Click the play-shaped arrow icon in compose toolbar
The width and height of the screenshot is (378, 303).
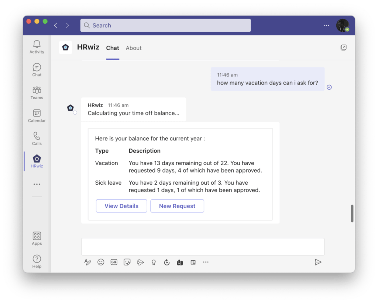[x=140, y=262]
